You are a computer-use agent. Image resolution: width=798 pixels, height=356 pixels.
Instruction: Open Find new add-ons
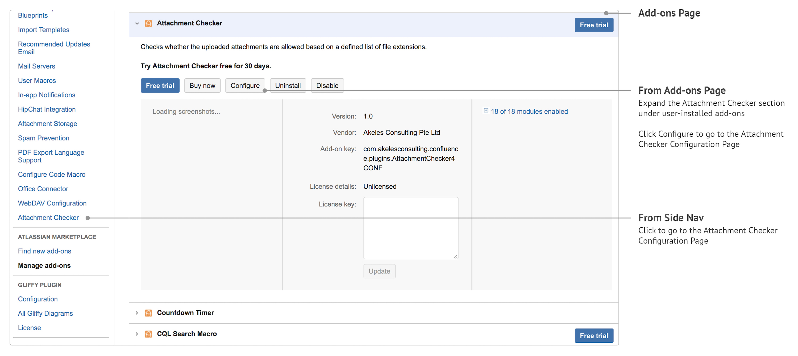44,251
